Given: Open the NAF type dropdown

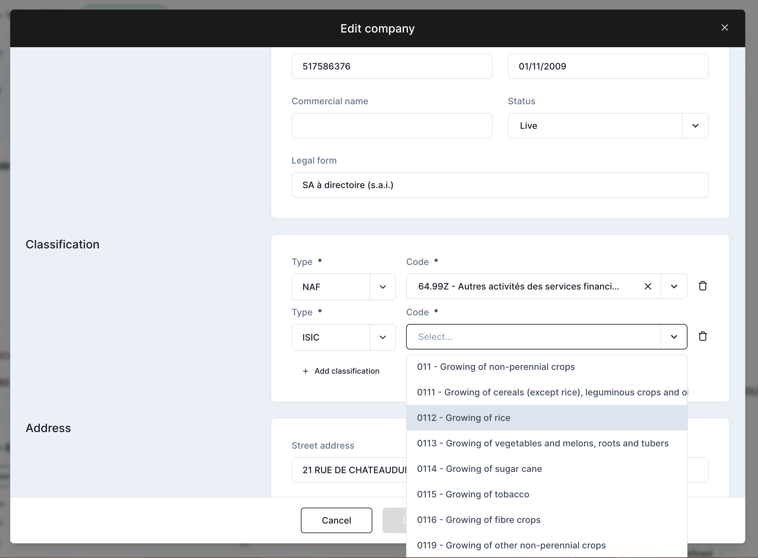Looking at the screenshot, I should click(383, 287).
